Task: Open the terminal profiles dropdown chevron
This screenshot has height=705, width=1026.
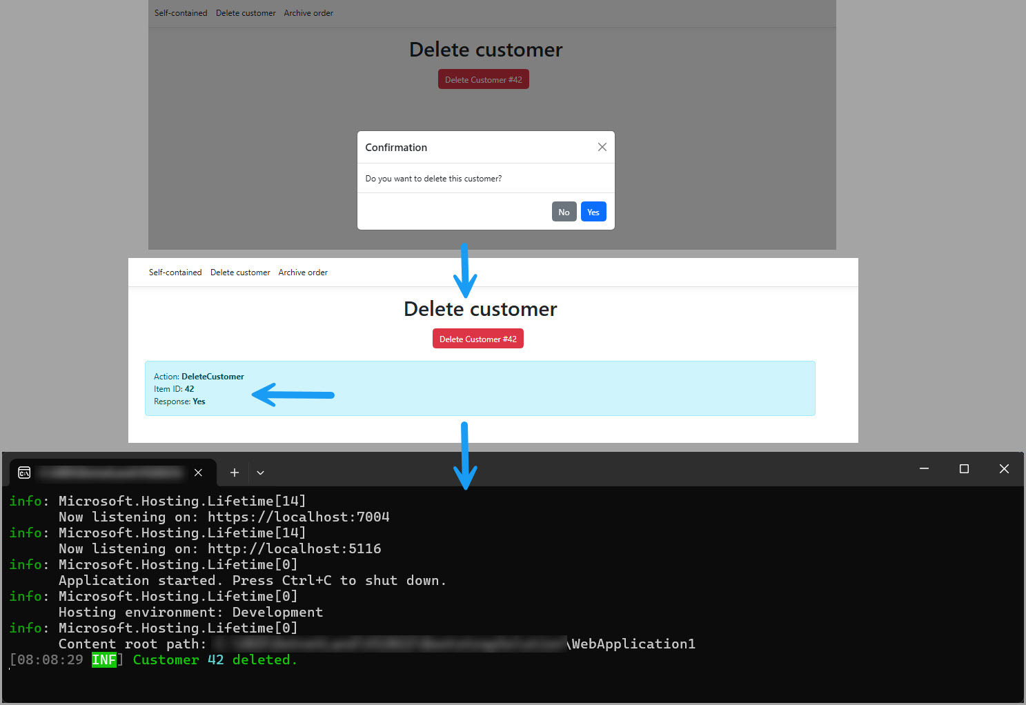Action: pos(260,473)
